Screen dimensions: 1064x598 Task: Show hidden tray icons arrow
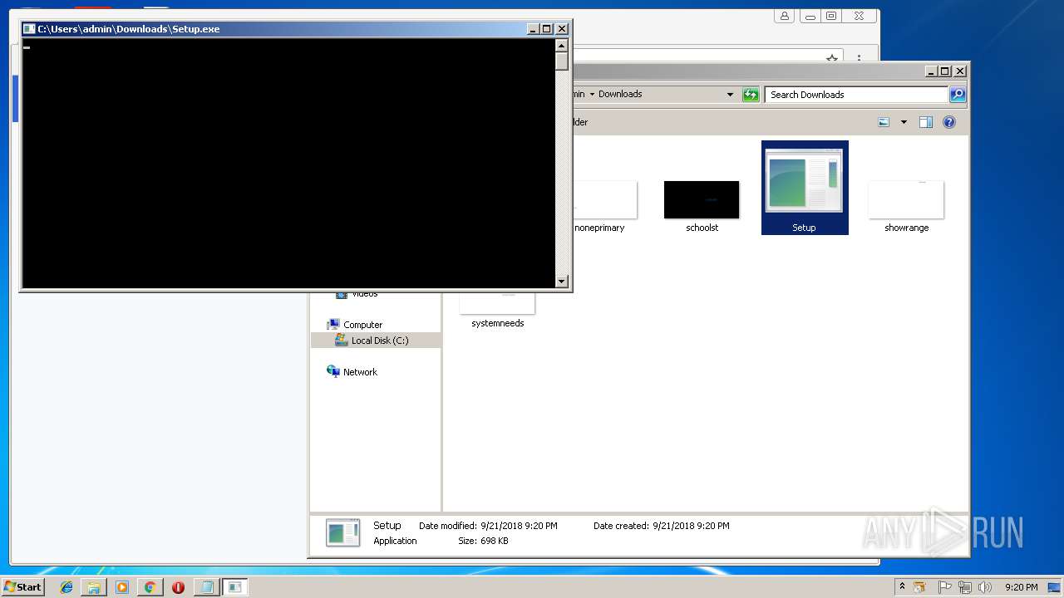pyautogui.click(x=902, y=587)
